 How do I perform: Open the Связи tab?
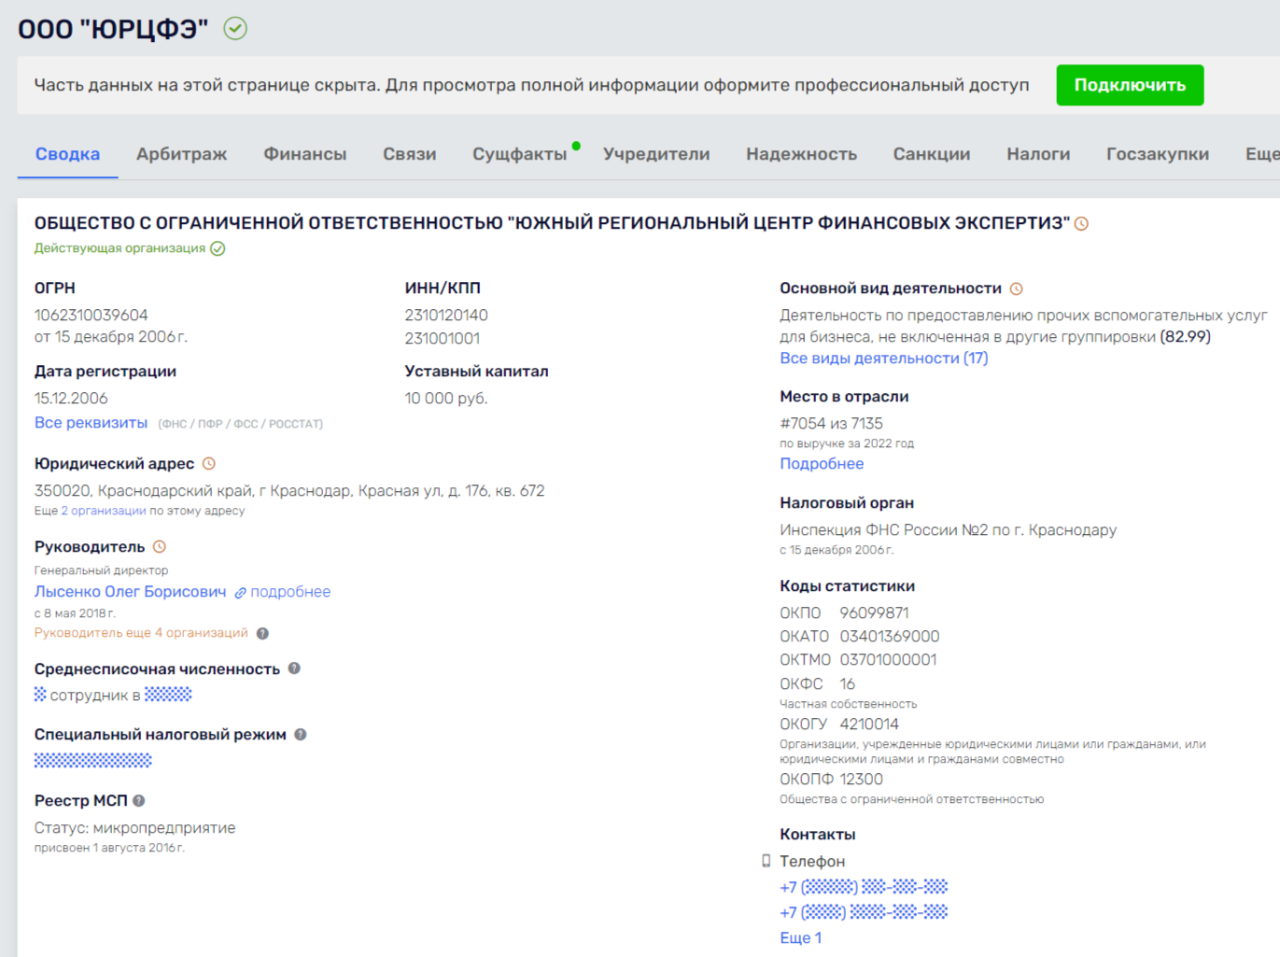[x=410, y=154]
